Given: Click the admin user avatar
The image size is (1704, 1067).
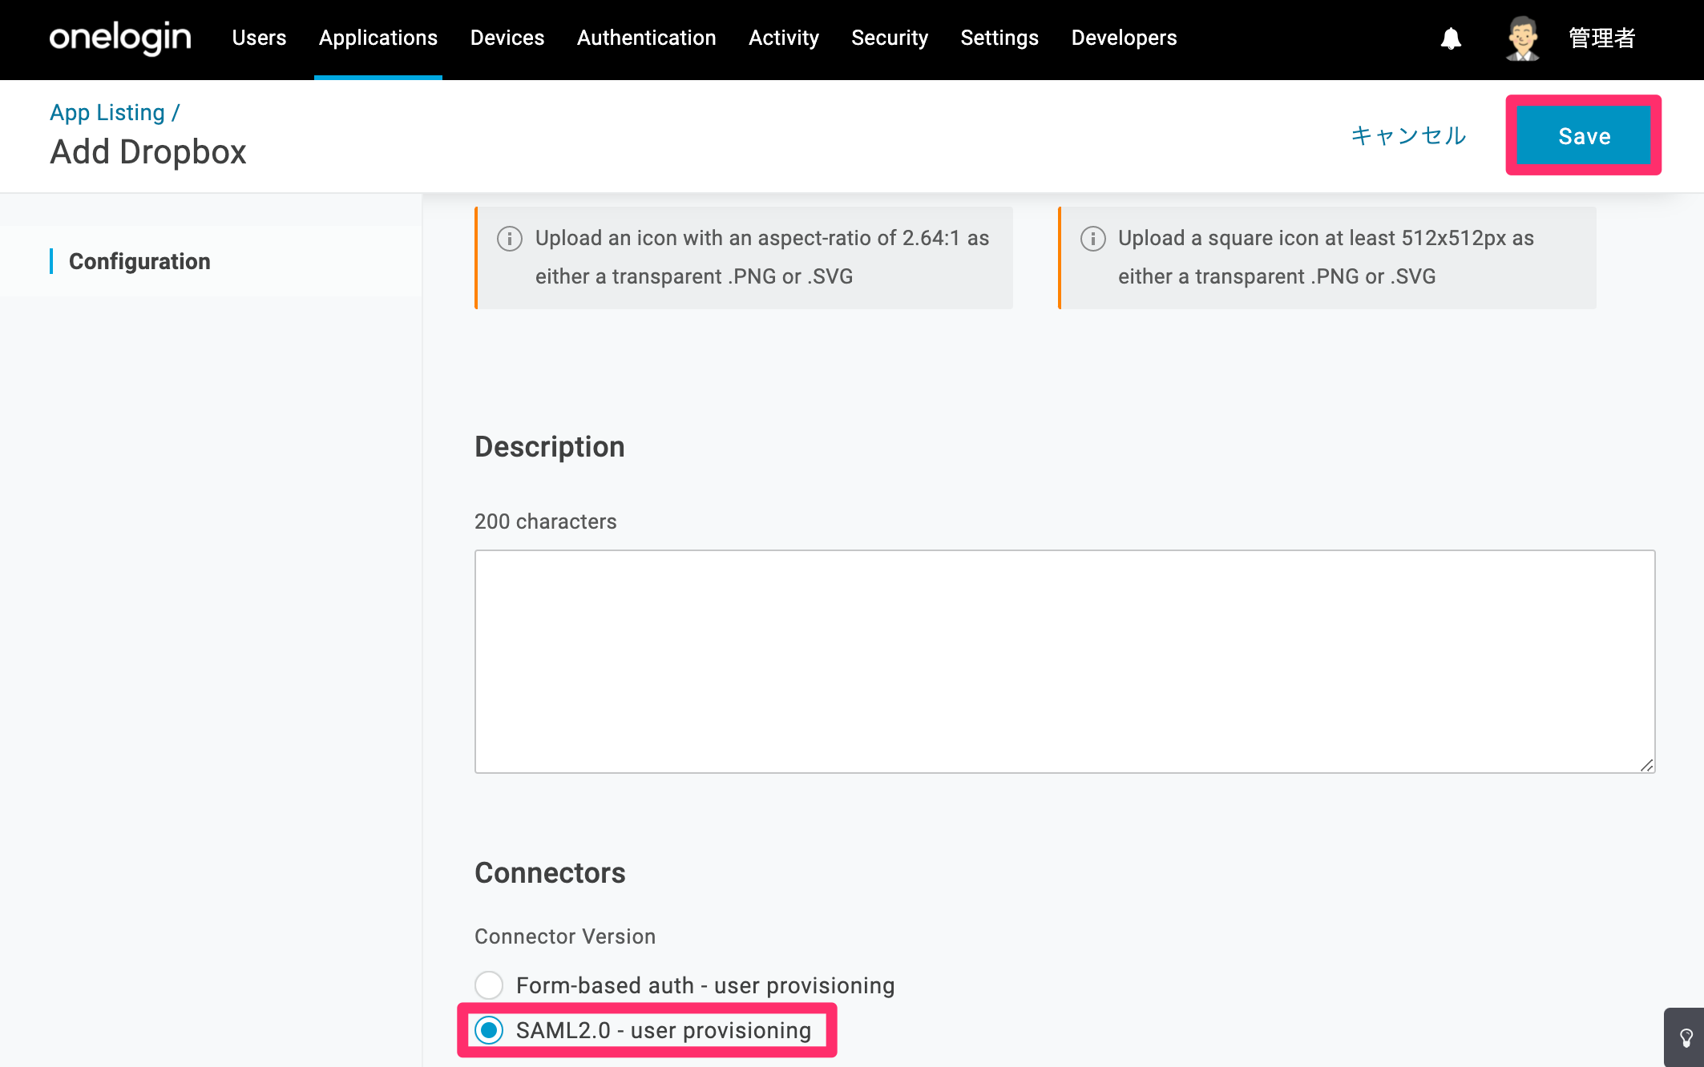Looking at the screenshot, I should 1522,38.
